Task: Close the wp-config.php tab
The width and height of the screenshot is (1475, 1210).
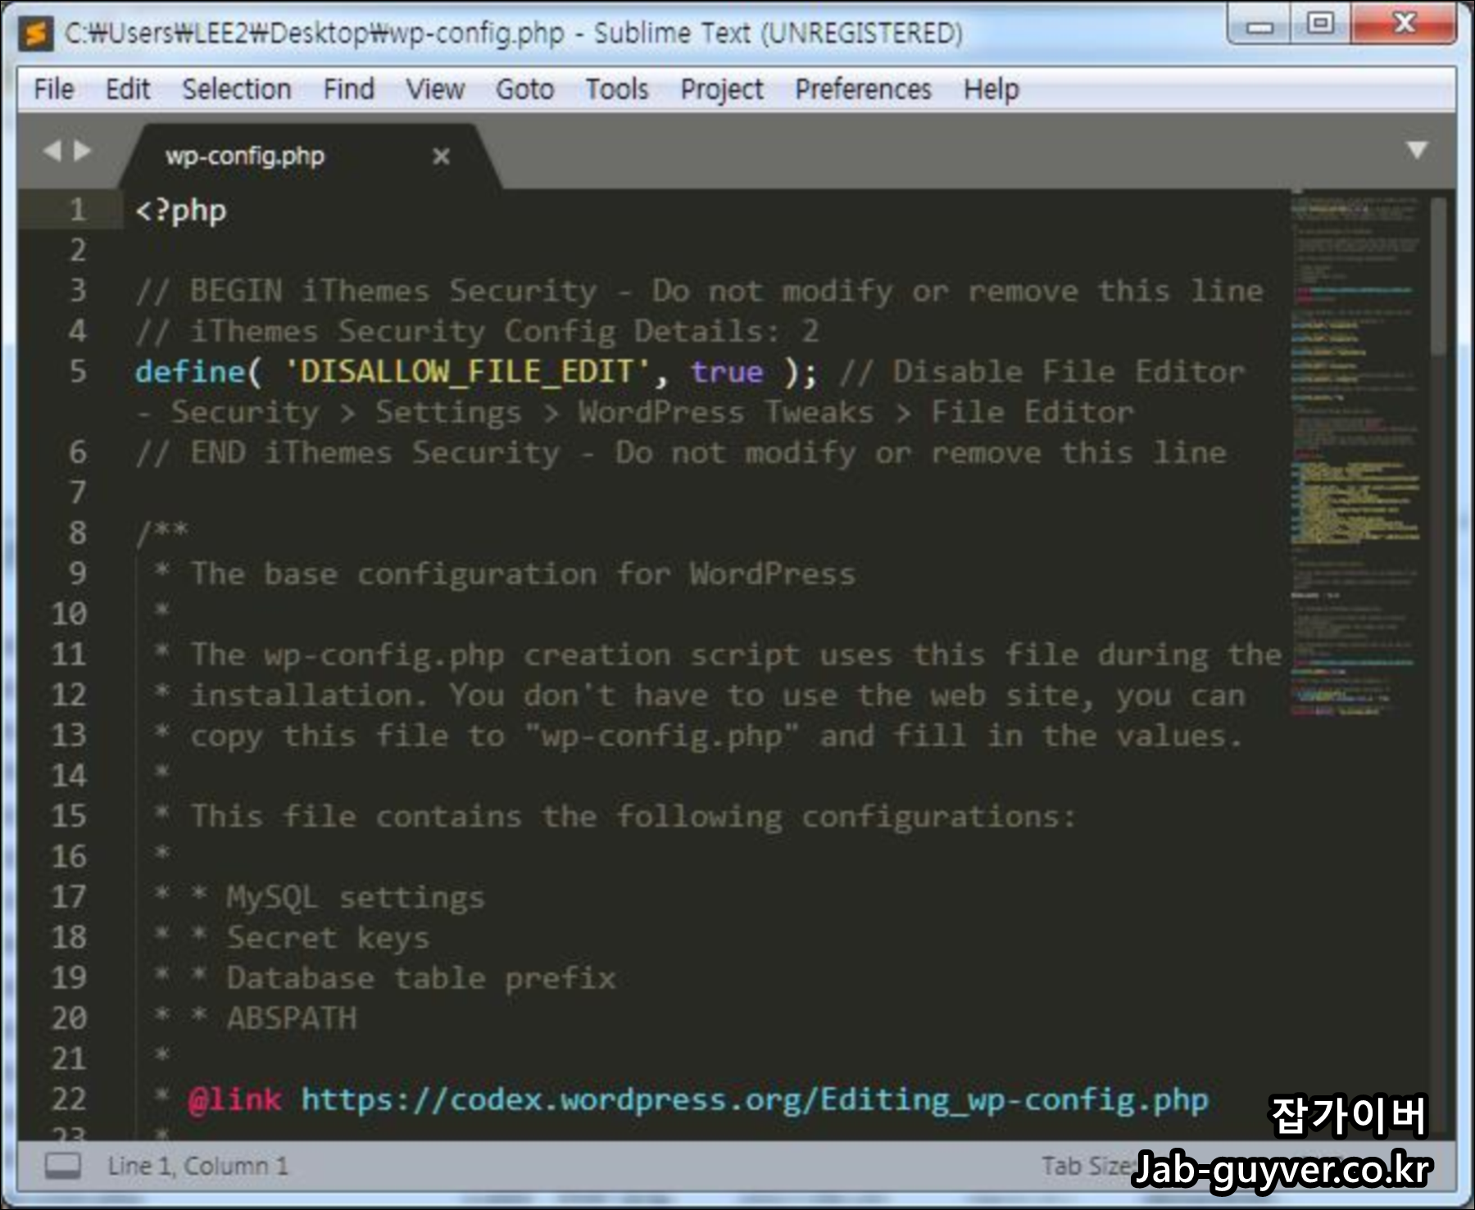Action: [441, 156]
